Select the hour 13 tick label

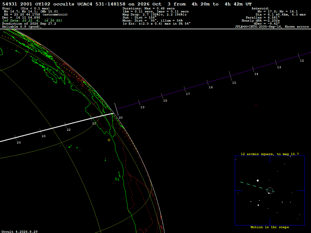coord(279,67)
